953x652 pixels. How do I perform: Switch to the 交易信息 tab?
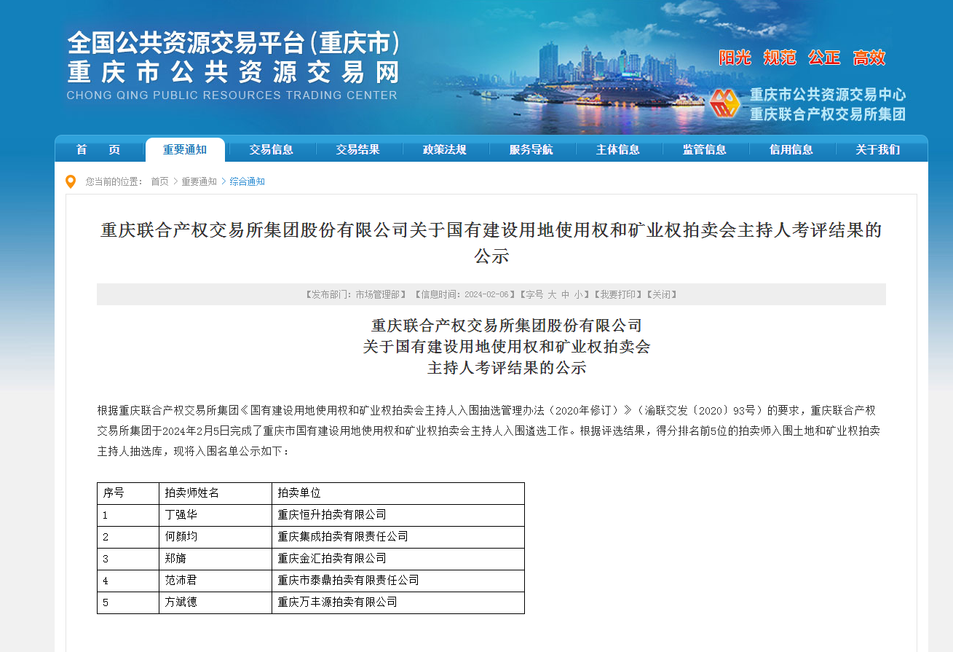272,150
